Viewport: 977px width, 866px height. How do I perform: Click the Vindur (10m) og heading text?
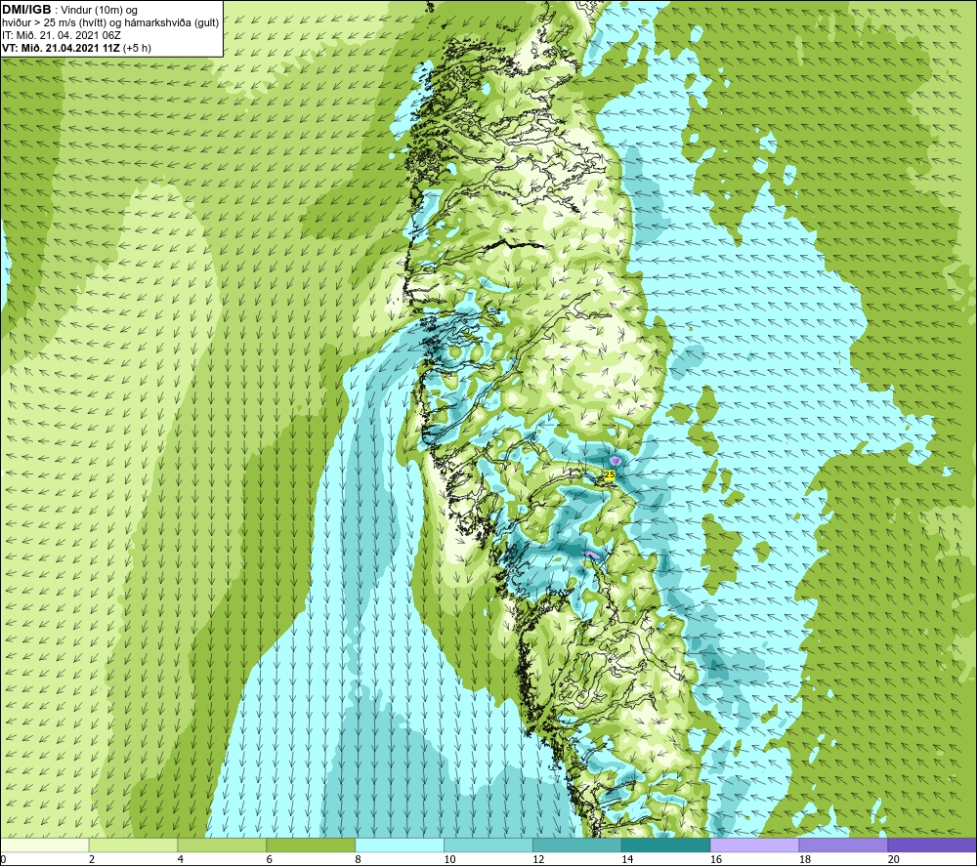tap(100, 11)
